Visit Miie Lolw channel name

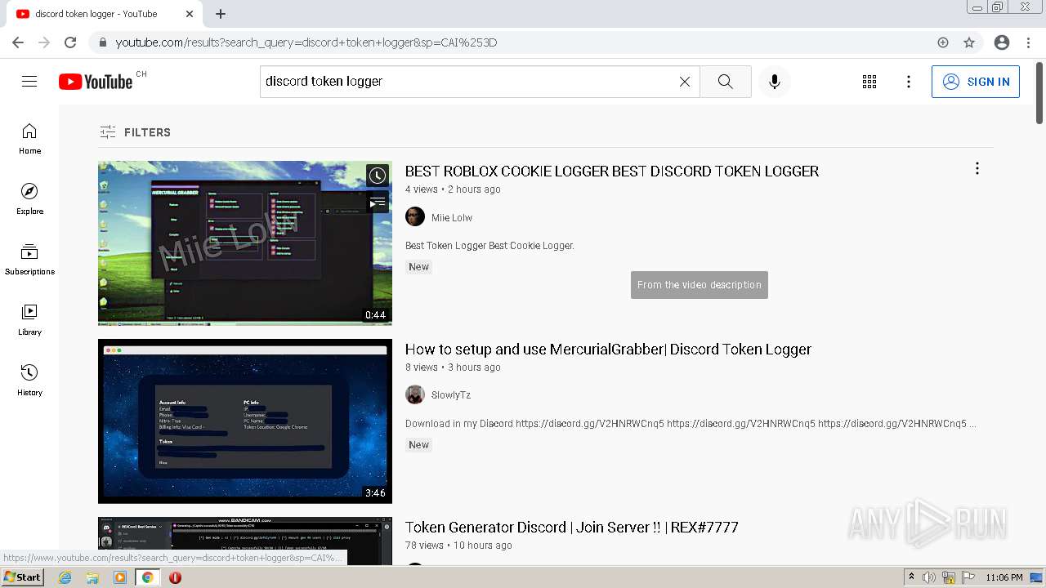pos(452,218)
